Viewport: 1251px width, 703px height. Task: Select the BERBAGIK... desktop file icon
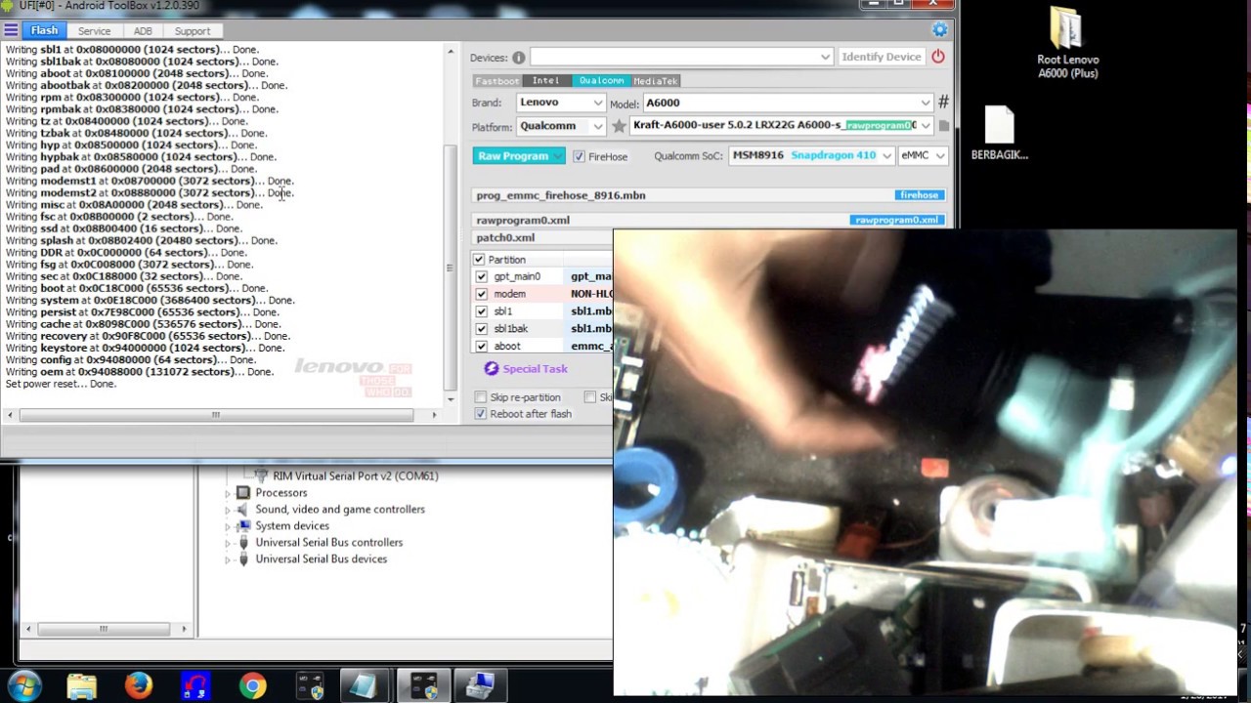pyautogui.click(x=999, y=133)
